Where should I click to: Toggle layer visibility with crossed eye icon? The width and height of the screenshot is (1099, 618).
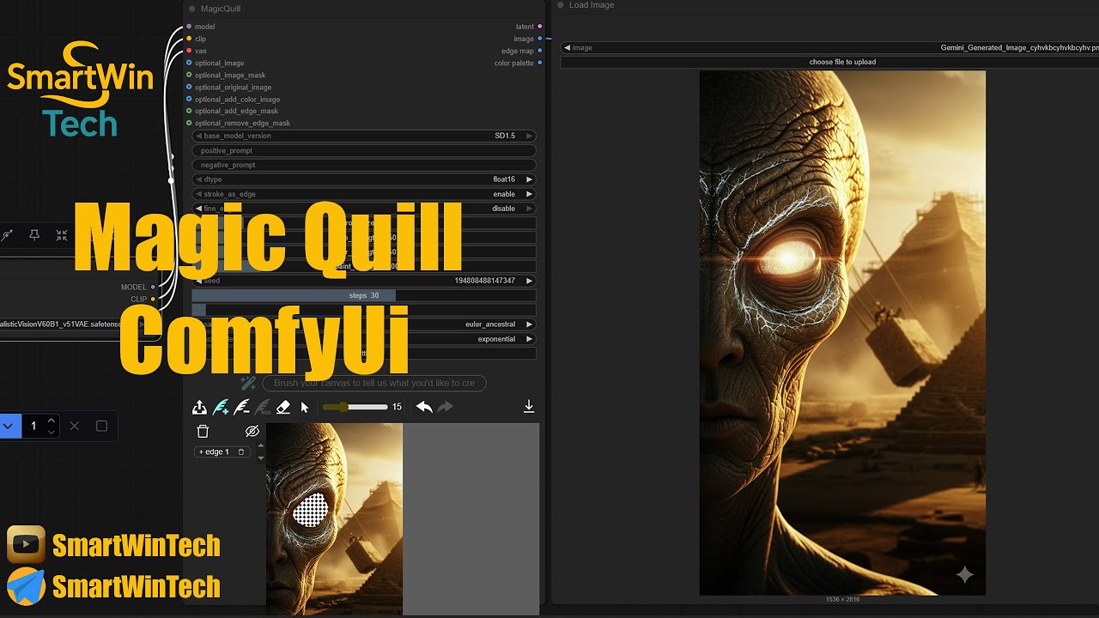pos(252,431)
